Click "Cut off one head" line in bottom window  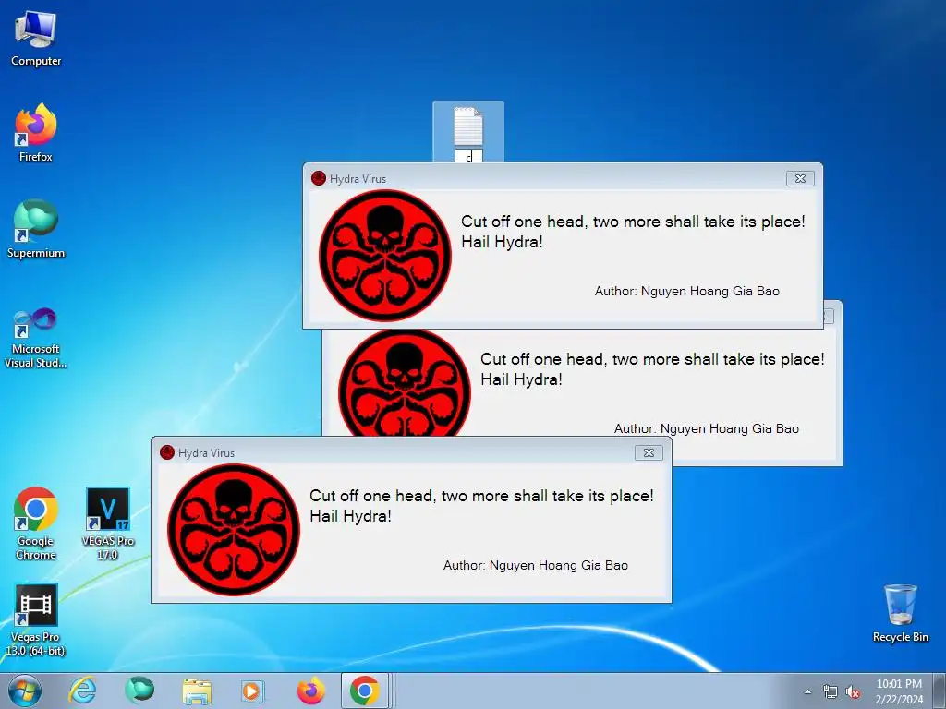click(x=481, y=496)
